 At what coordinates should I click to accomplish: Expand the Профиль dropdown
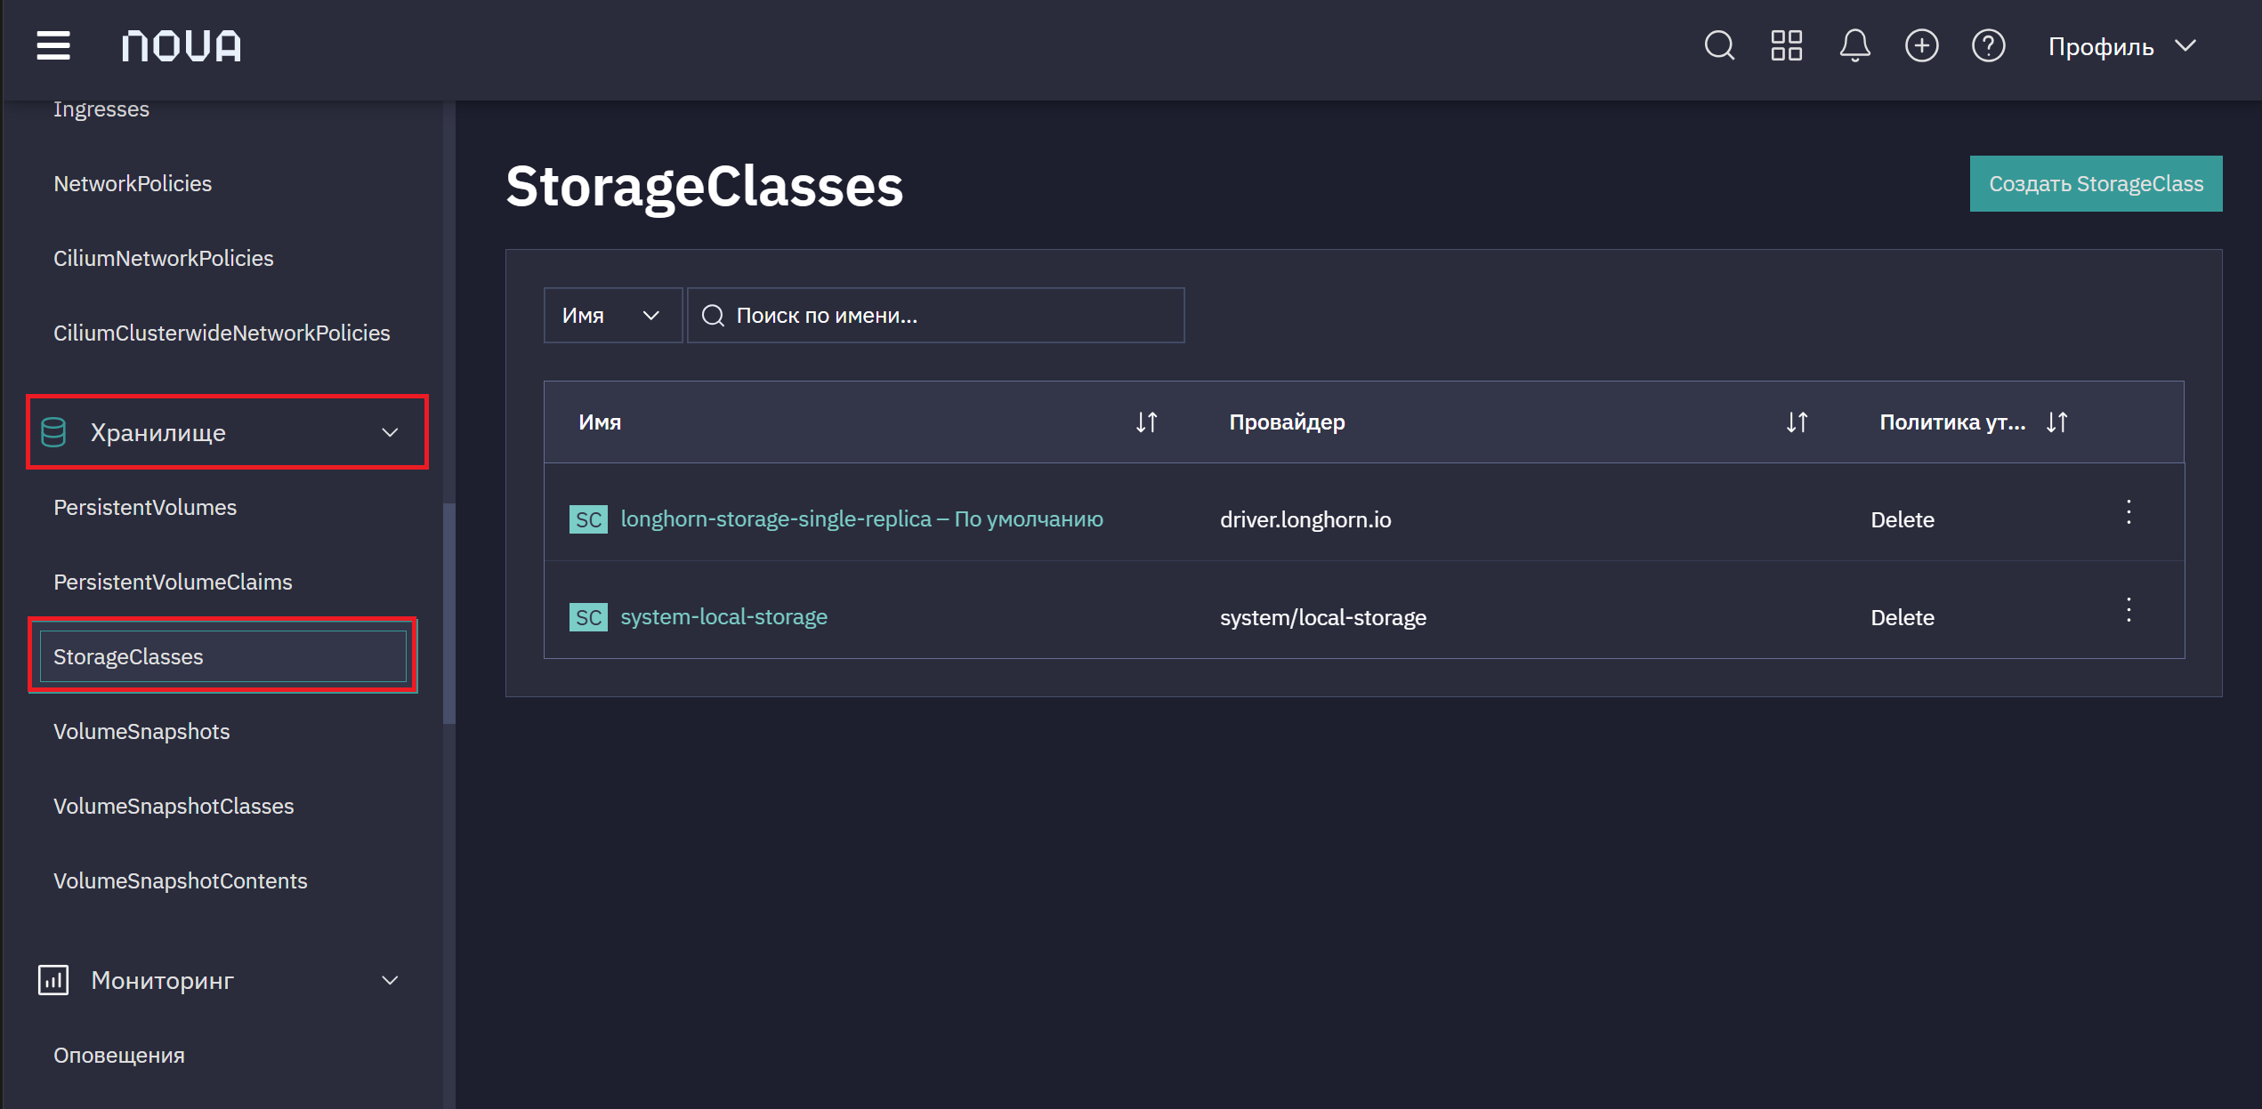point(2122,46)
